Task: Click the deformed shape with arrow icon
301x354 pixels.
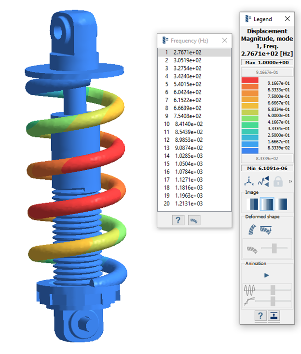Action: click(266, 230)
